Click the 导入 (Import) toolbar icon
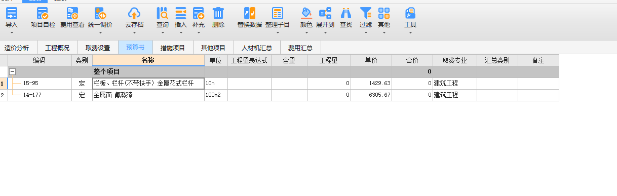Viewport: 617px width, 196px height. point(11,13)
